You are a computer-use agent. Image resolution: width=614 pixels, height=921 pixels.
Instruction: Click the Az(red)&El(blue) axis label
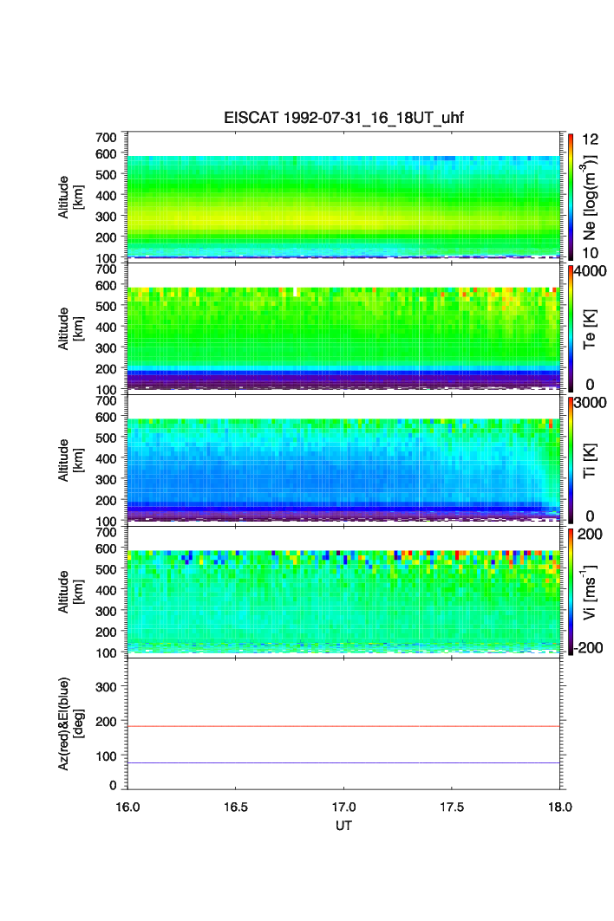[70, 723]
